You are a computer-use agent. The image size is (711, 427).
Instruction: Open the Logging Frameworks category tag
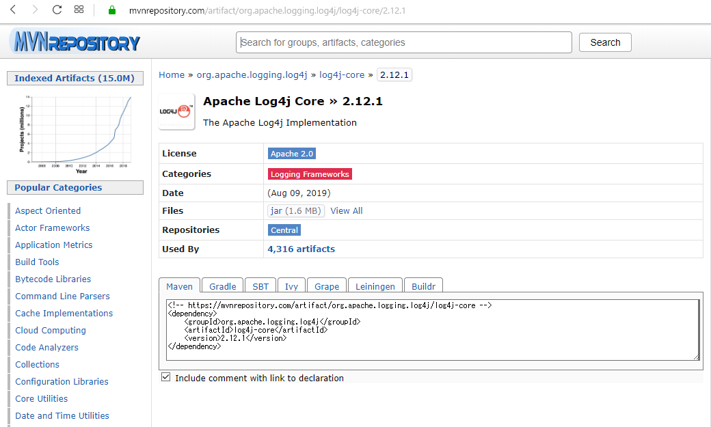point(310,174)
